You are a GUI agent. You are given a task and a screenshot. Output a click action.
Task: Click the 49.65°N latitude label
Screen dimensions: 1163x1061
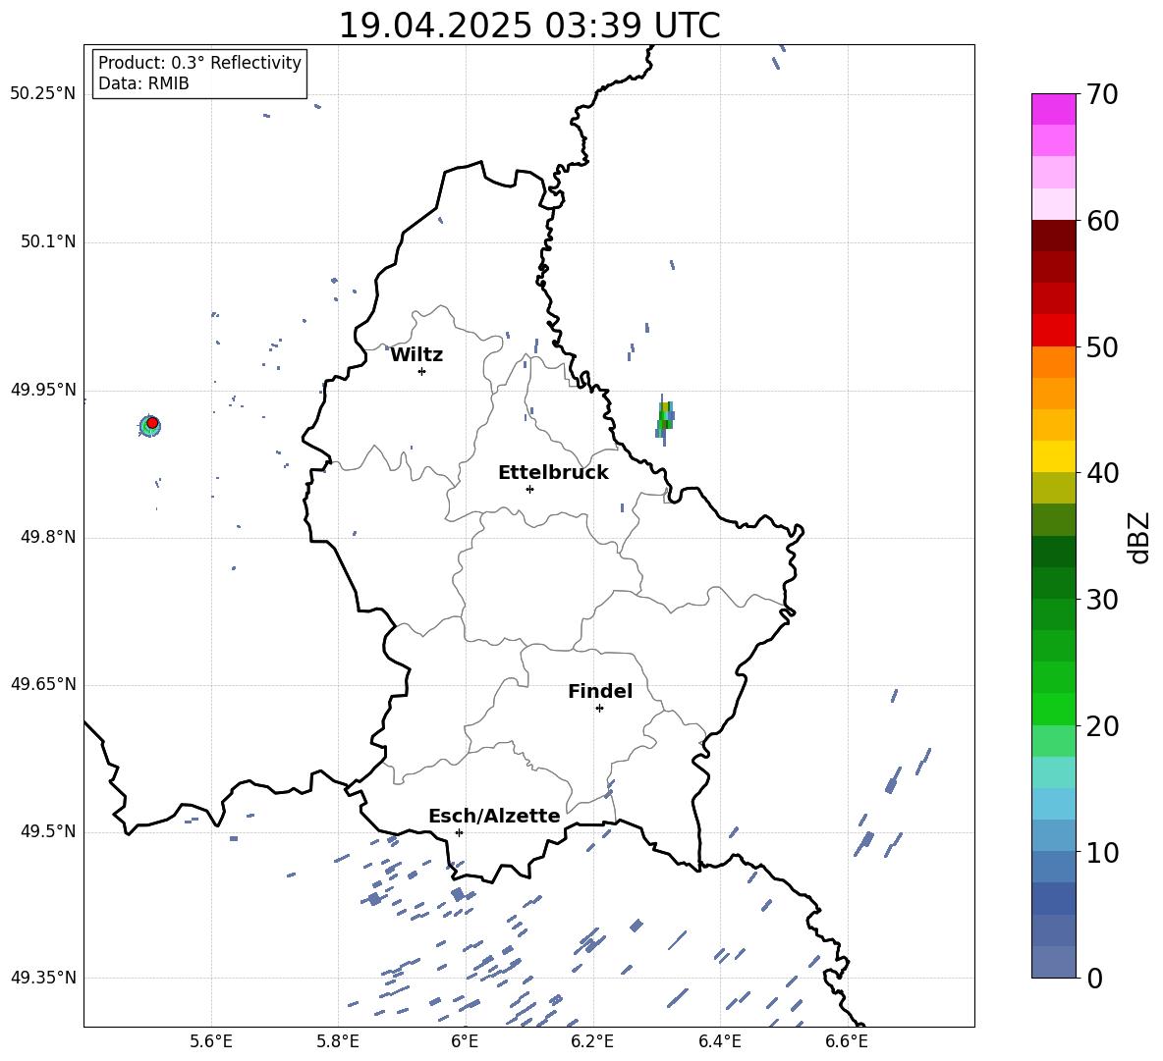tap(42, 683)
